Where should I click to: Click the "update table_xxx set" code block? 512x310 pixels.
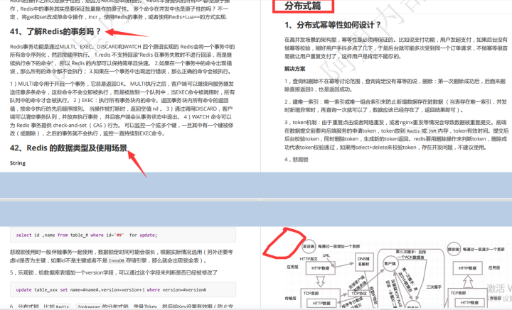[x=123, y=289]
